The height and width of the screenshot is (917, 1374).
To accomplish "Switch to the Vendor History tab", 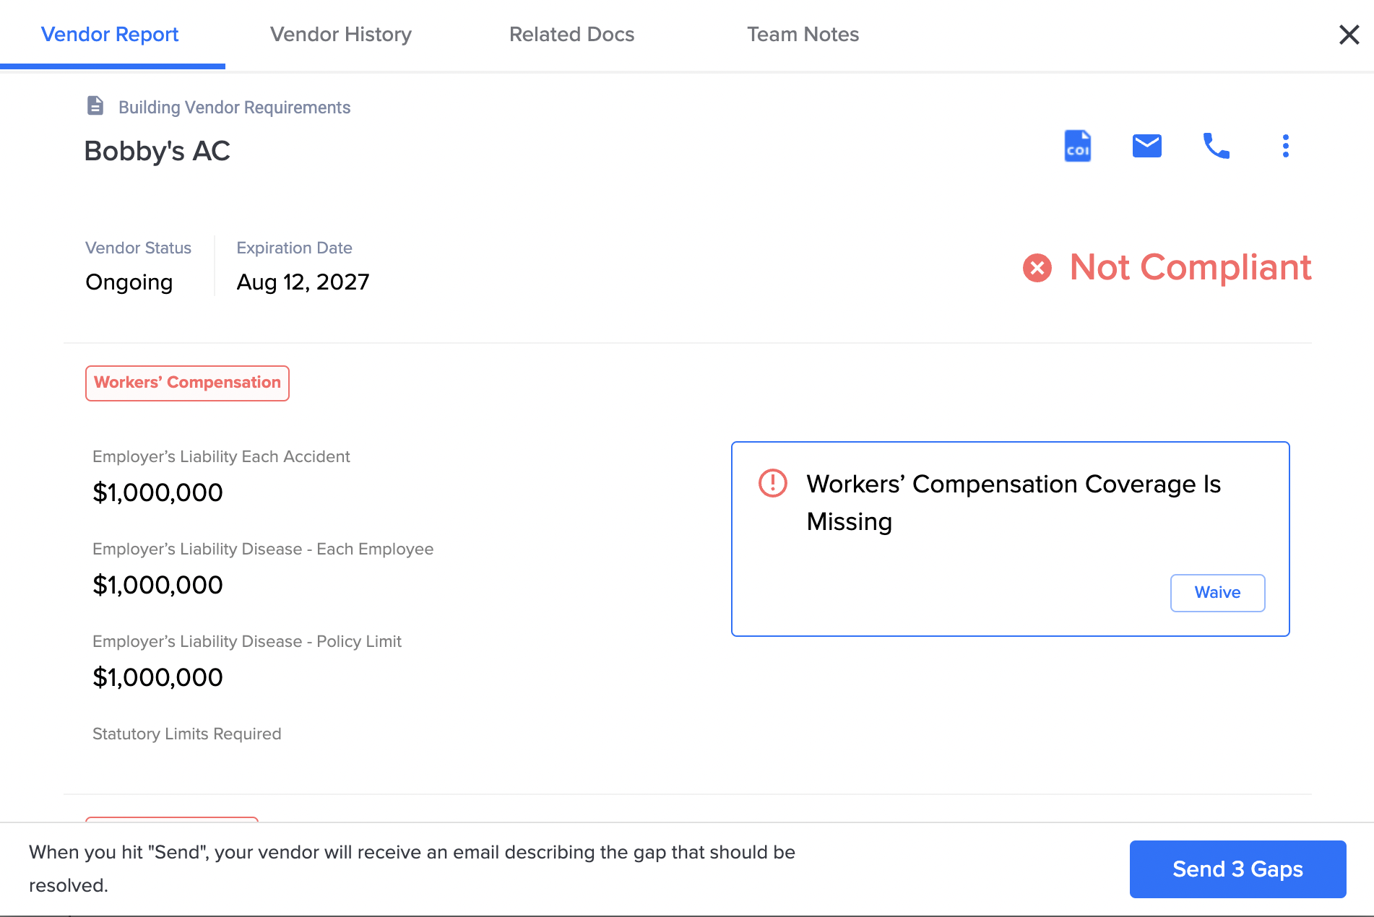I will click(340, 34).
